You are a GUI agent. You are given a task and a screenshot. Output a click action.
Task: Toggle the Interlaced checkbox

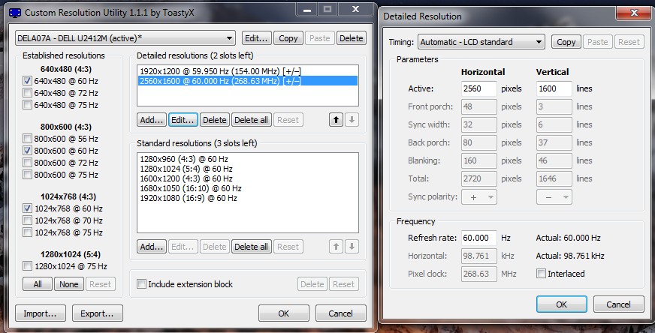[542, 274]
